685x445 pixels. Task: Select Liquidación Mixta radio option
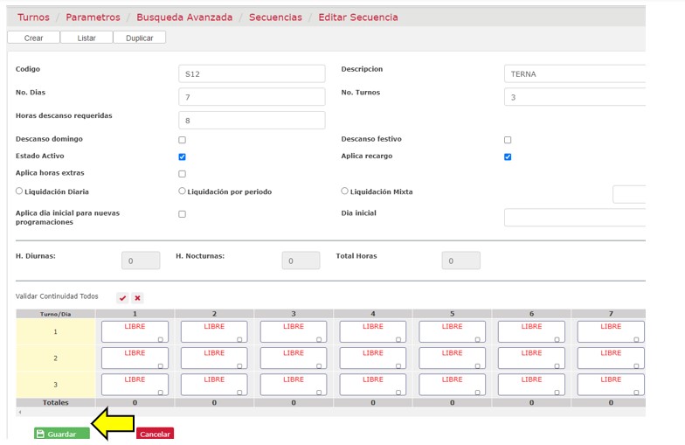(x=344, y=191)
